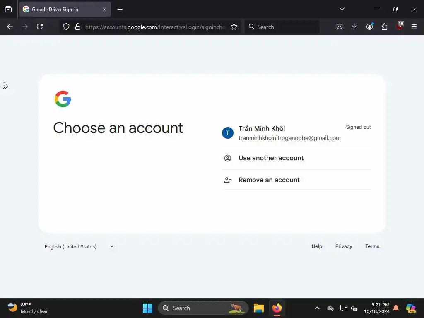424x318 pixels.
Task: Open weather widget showing 88°F
Action: tap(28, 308)
